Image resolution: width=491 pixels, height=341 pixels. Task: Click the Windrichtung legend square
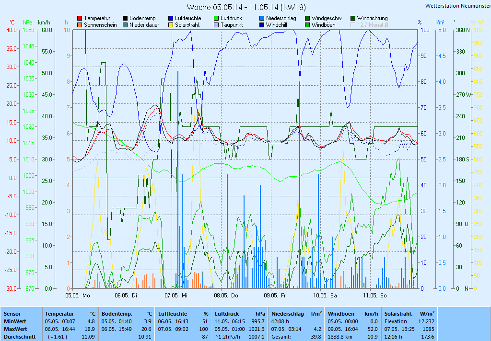tap(353, 19)
